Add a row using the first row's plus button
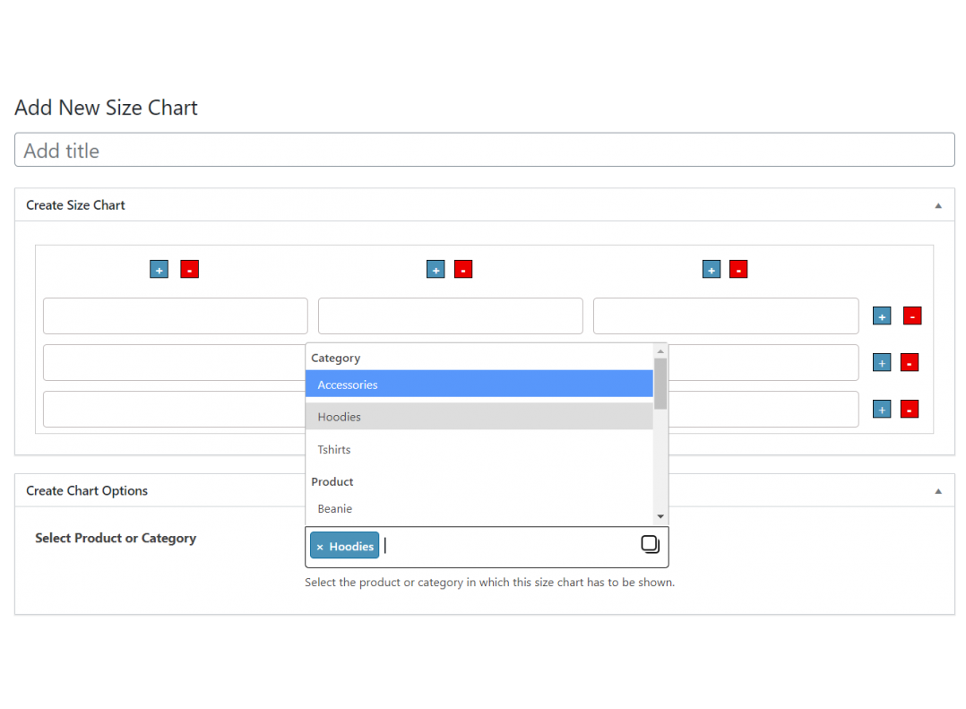Screen dimensions: 966x709 882,316
